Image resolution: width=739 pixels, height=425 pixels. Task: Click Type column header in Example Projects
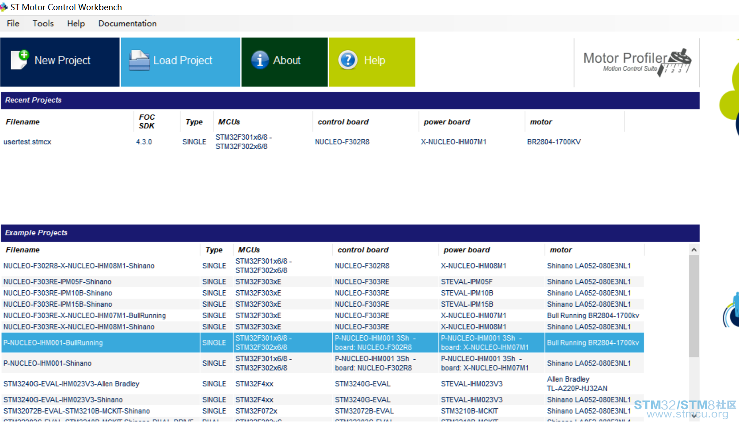pyautogui.click(x=214, y=250)
